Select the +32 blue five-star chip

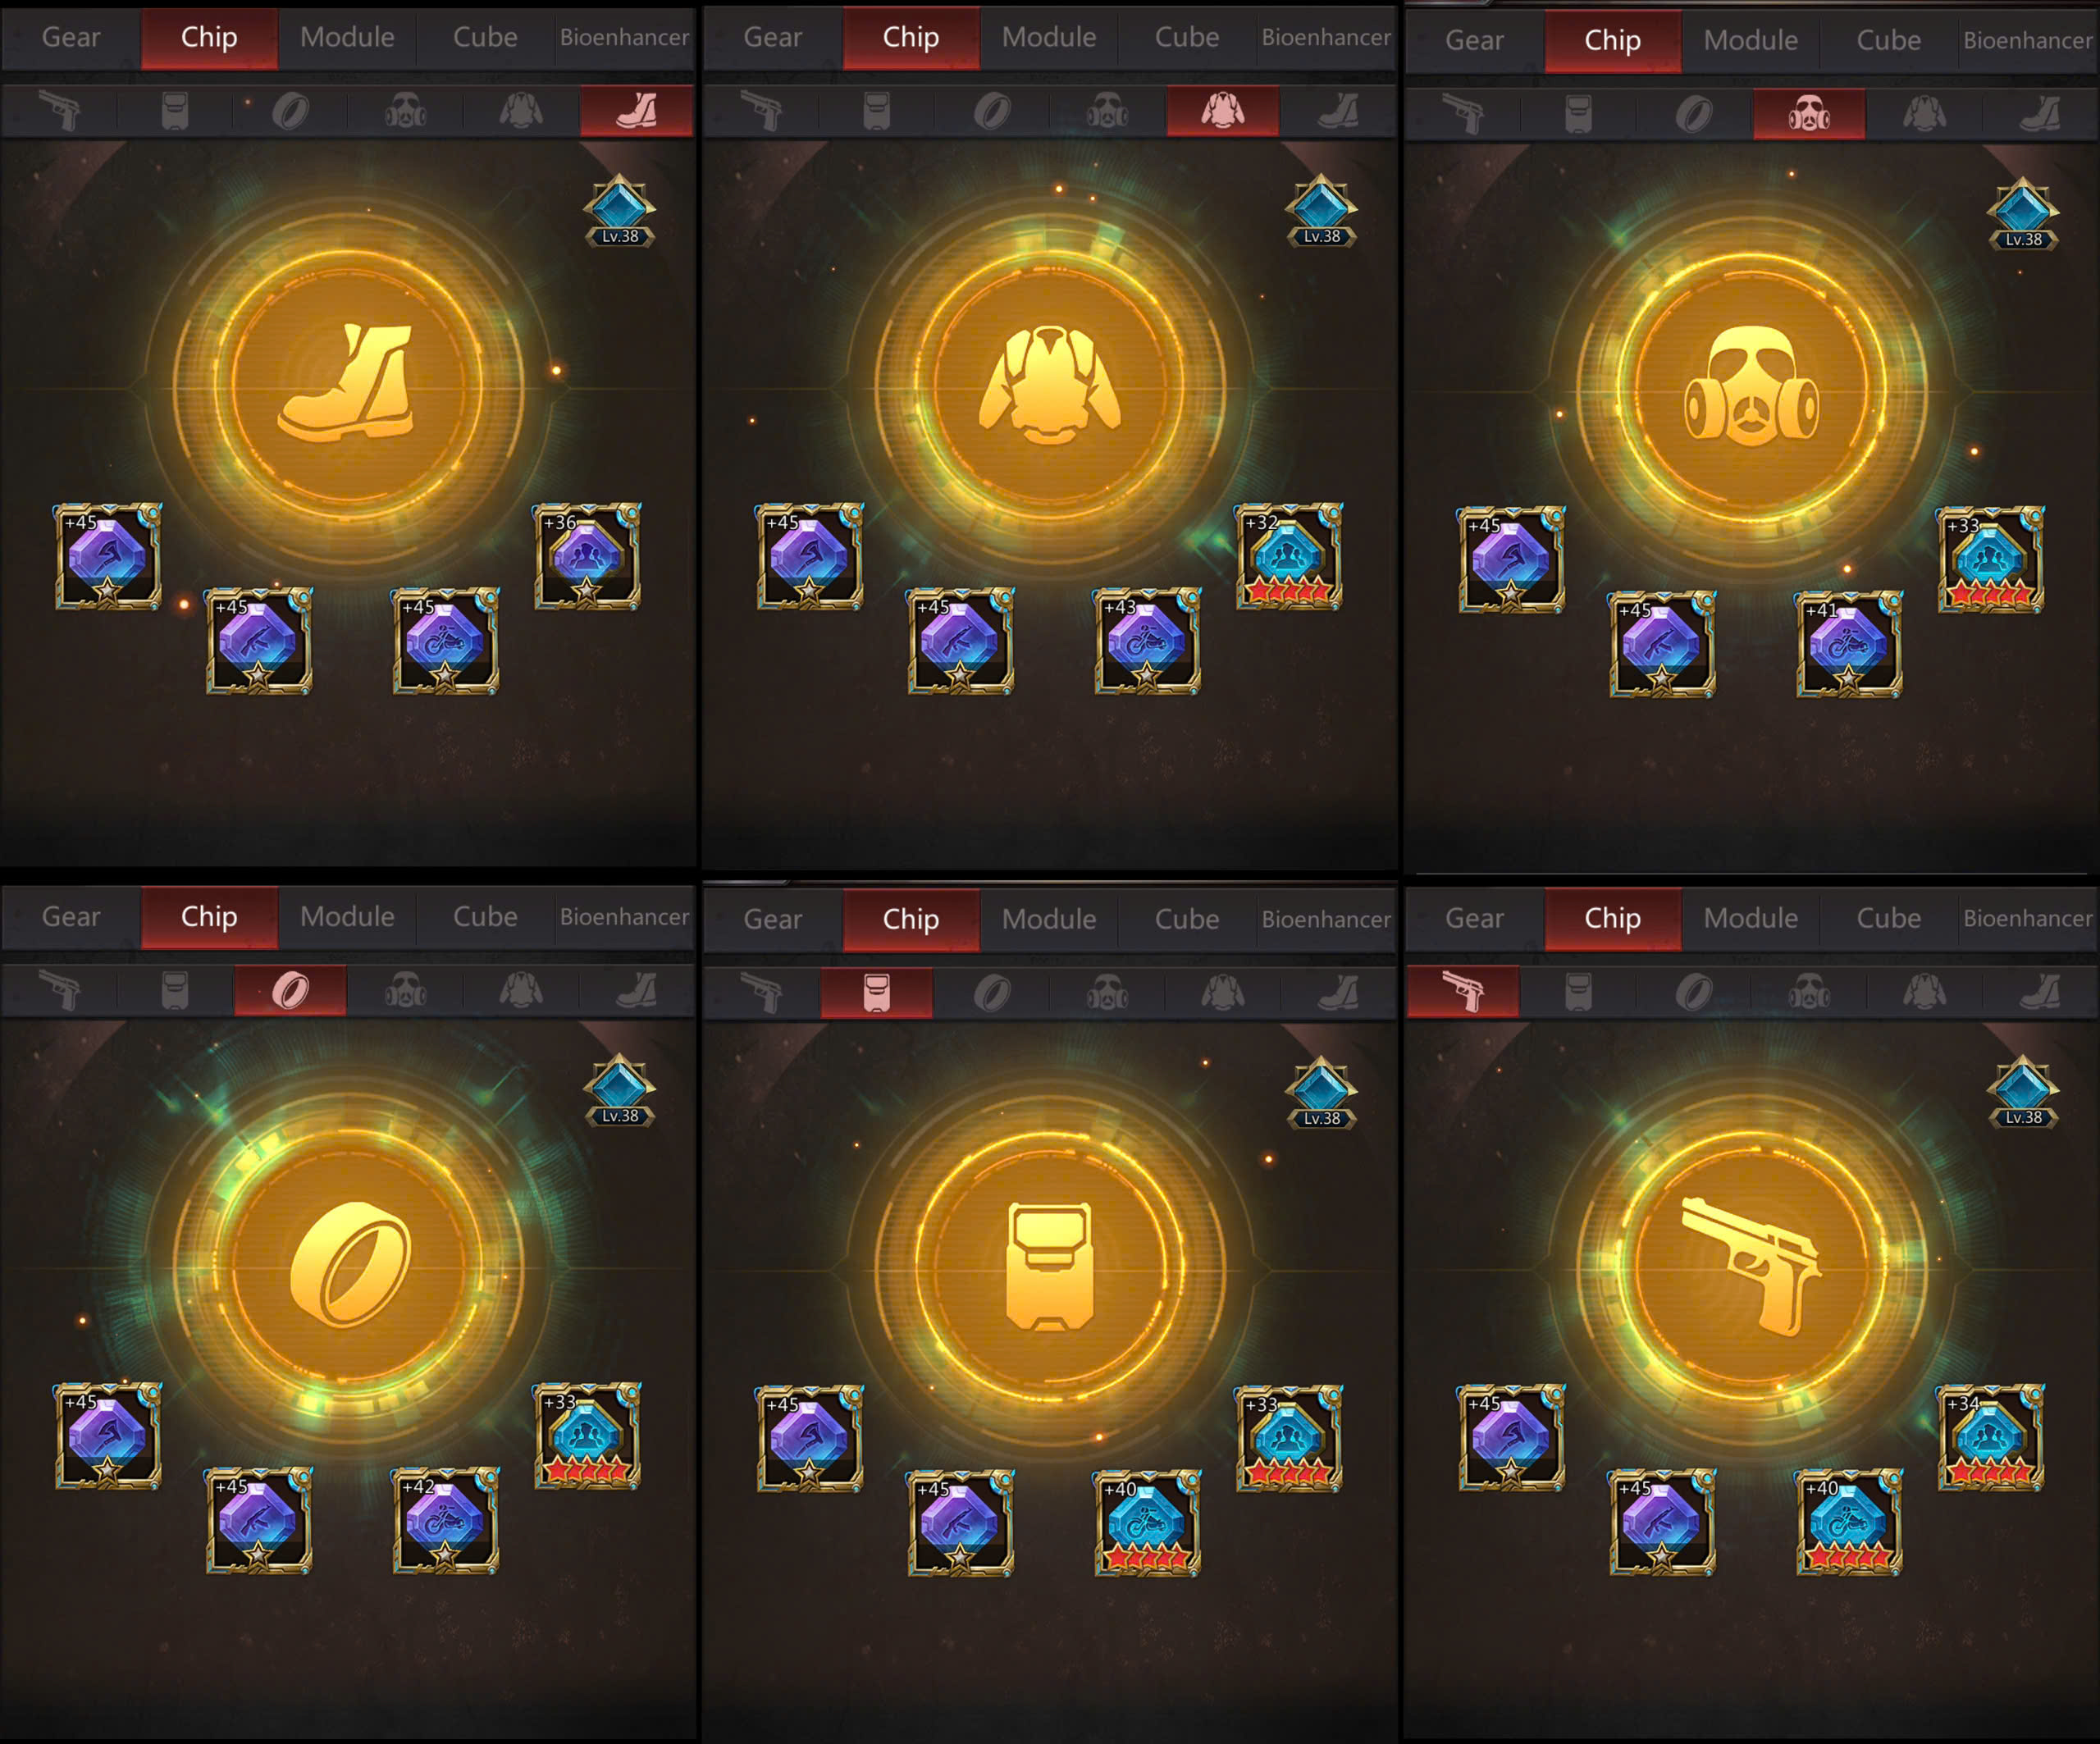pyautogui.click(x=1289, y=556)
